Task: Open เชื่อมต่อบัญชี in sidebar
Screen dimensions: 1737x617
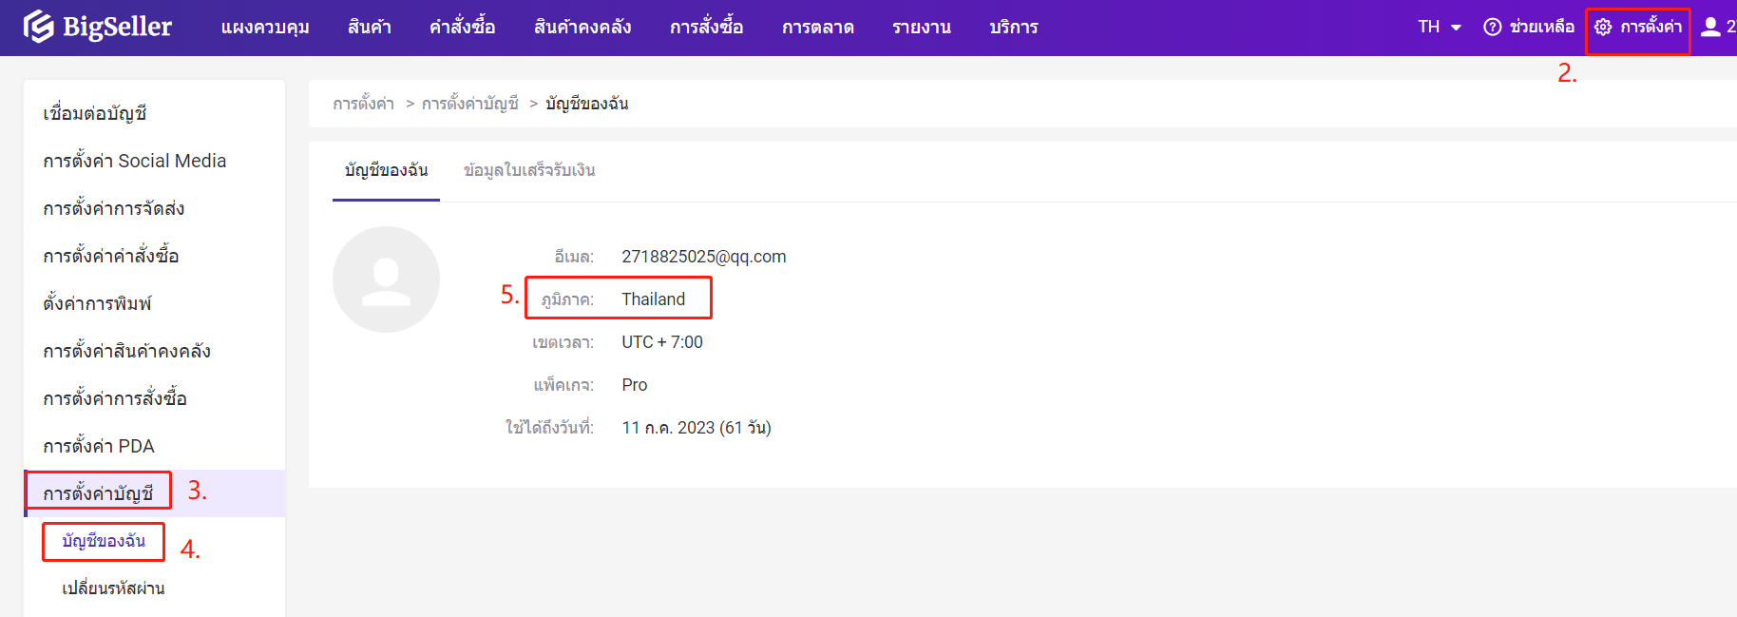Action: pyautogui.click(x=95, y=113)
